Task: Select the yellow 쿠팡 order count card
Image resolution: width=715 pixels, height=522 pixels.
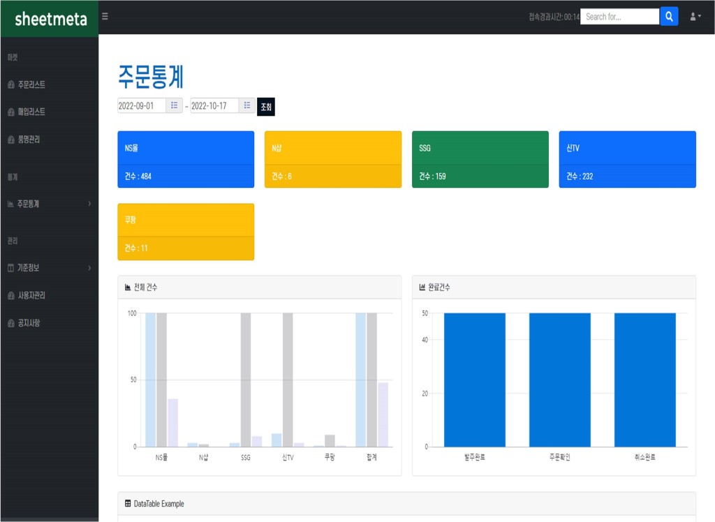Action: [x=186, y=232]
